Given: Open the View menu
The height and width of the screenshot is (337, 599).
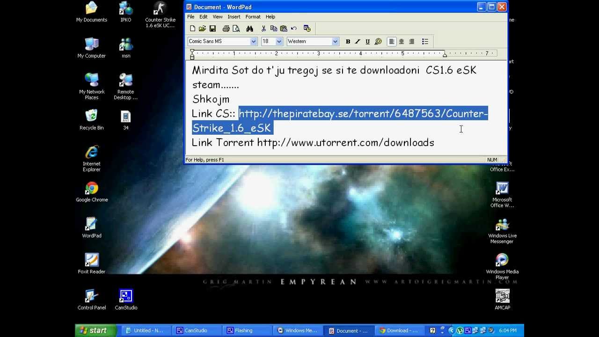Looking at the screenshot, I should 218,17.
